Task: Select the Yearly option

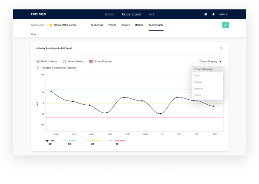Action: pos(207,95)
